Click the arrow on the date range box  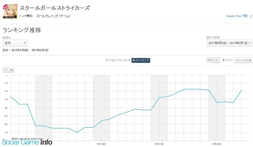pyautogui.click(x=249, y=43)
